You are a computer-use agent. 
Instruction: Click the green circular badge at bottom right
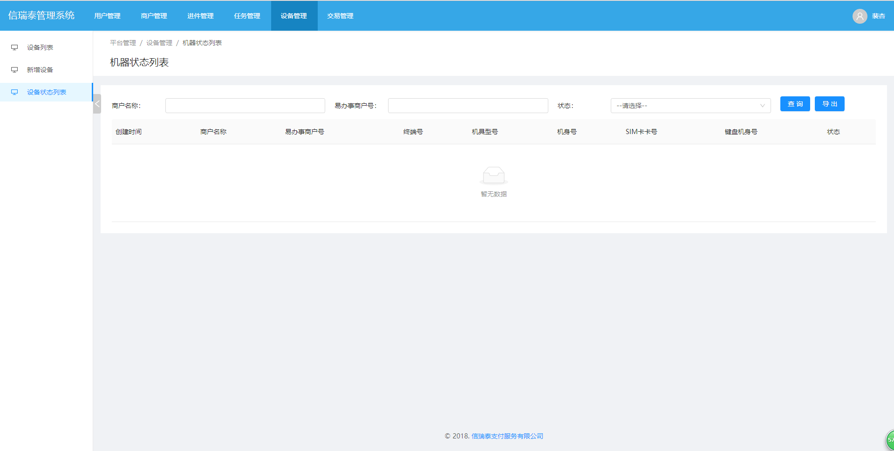tap(890, 439)
